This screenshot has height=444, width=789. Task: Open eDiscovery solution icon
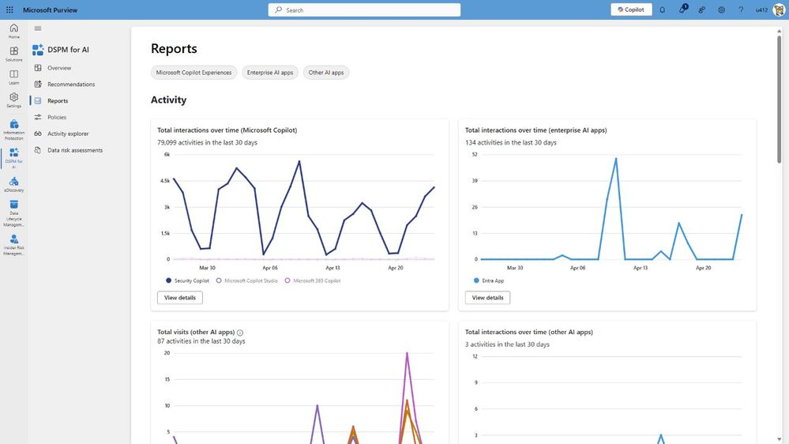point(13,184)
